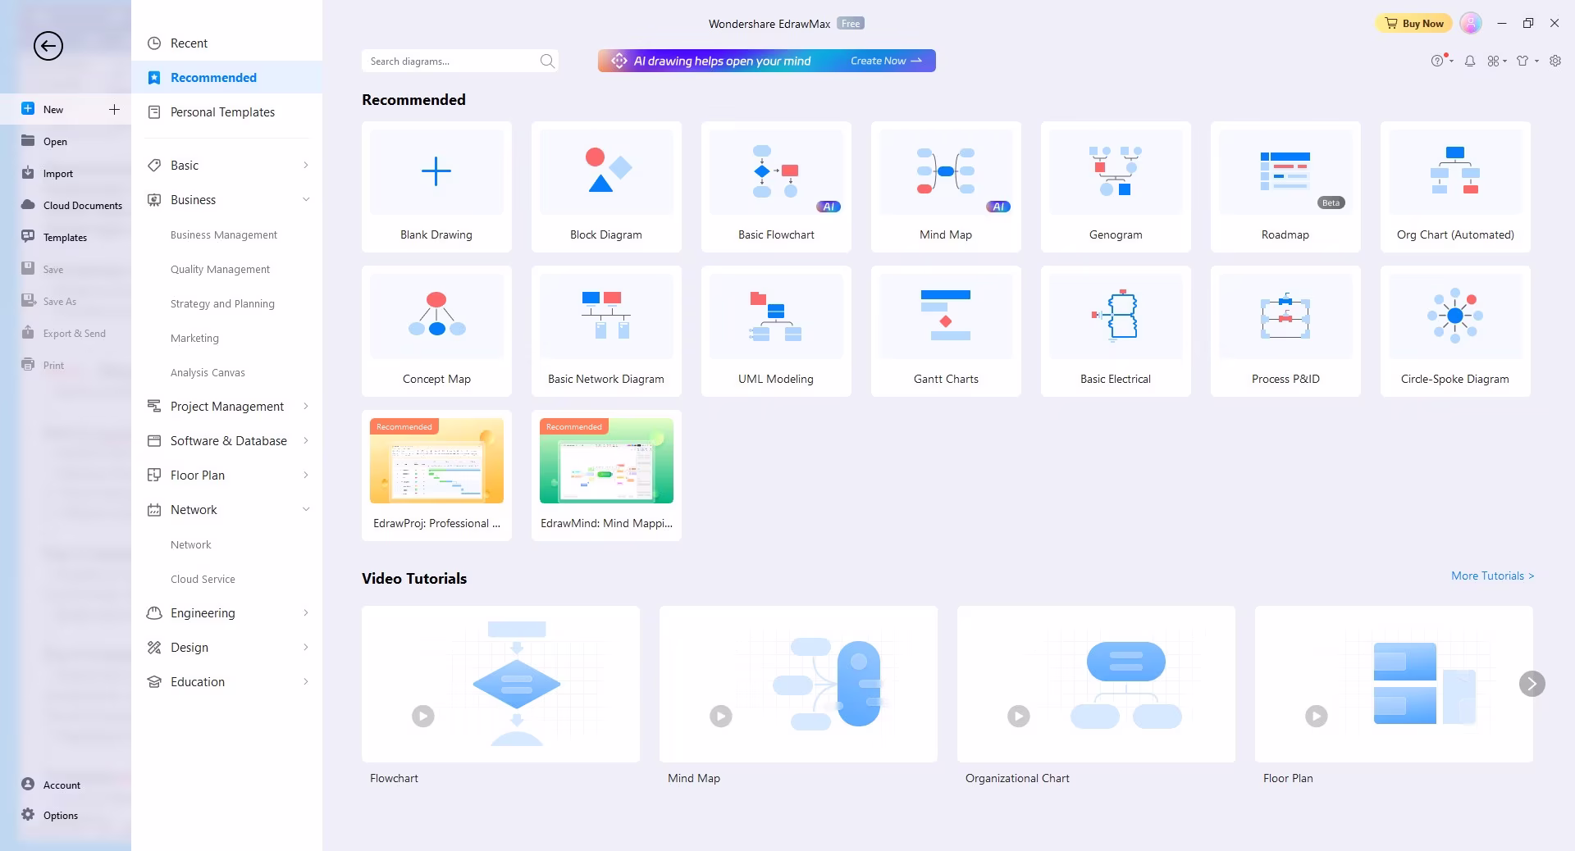This screenshot has height=851, width=1575.
Task: Open the help question mark icon
Action: [1437, 61]
